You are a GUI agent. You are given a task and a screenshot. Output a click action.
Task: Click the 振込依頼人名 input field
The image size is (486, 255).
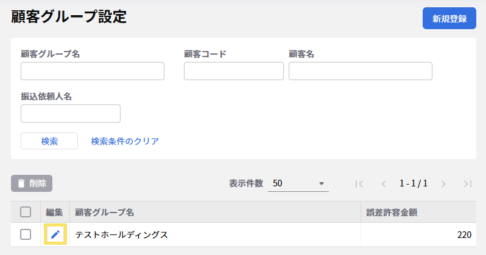click(71, 114)
